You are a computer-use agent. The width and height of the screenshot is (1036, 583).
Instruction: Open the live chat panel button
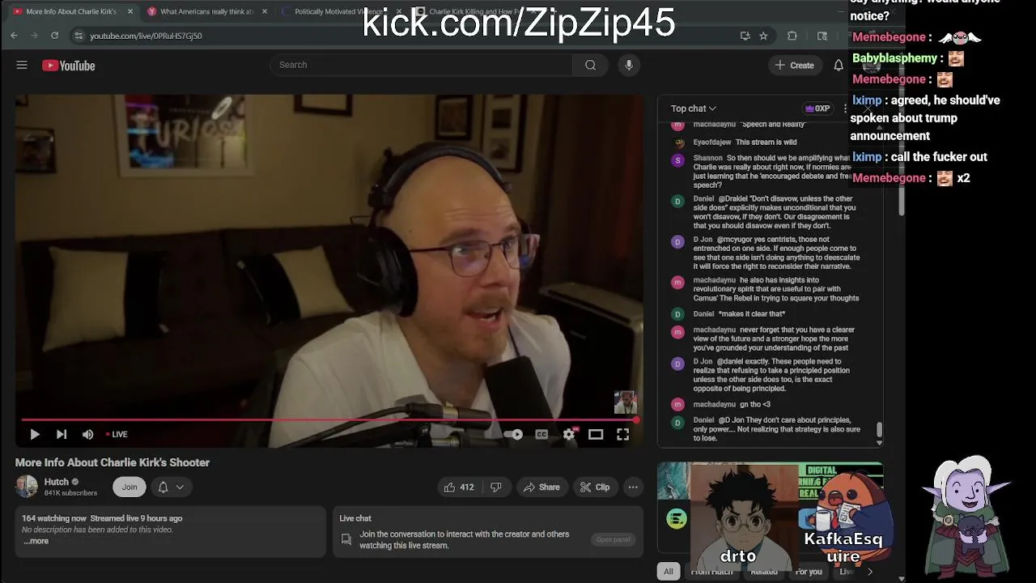(613, 539)
